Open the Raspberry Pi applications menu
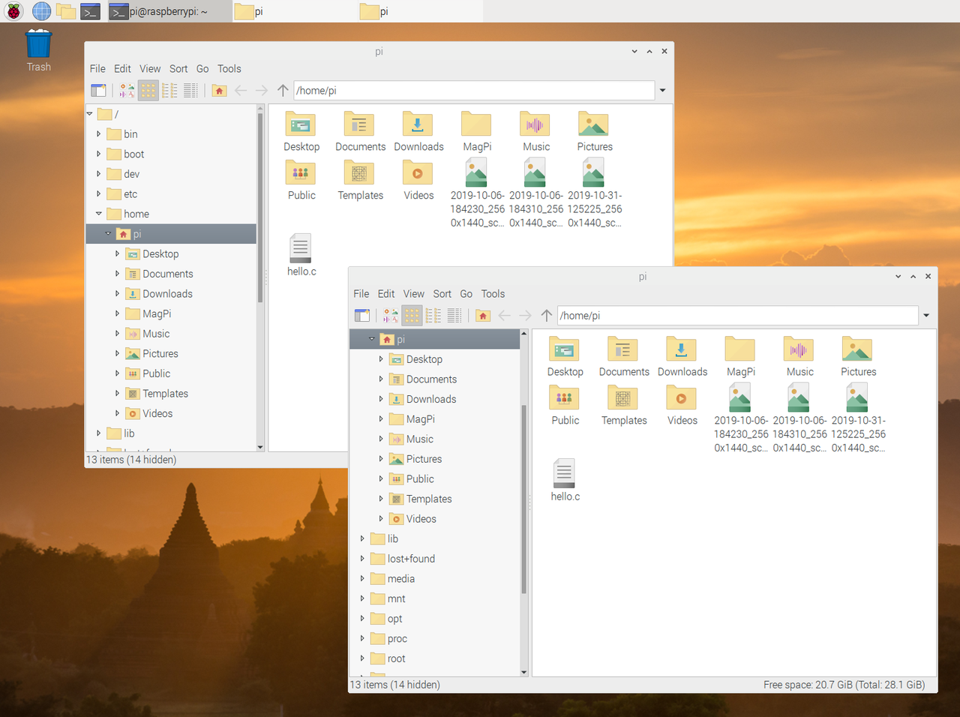This screenshot has height=717, width=960. pyautogui.click(x=13, y=11)
